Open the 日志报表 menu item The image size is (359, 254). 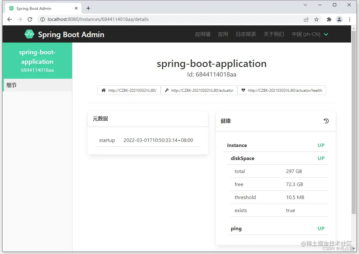click(x=246, y=34)
